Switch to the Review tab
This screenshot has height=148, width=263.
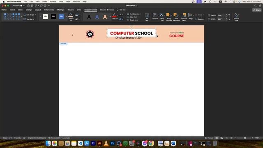click(71, 10)
